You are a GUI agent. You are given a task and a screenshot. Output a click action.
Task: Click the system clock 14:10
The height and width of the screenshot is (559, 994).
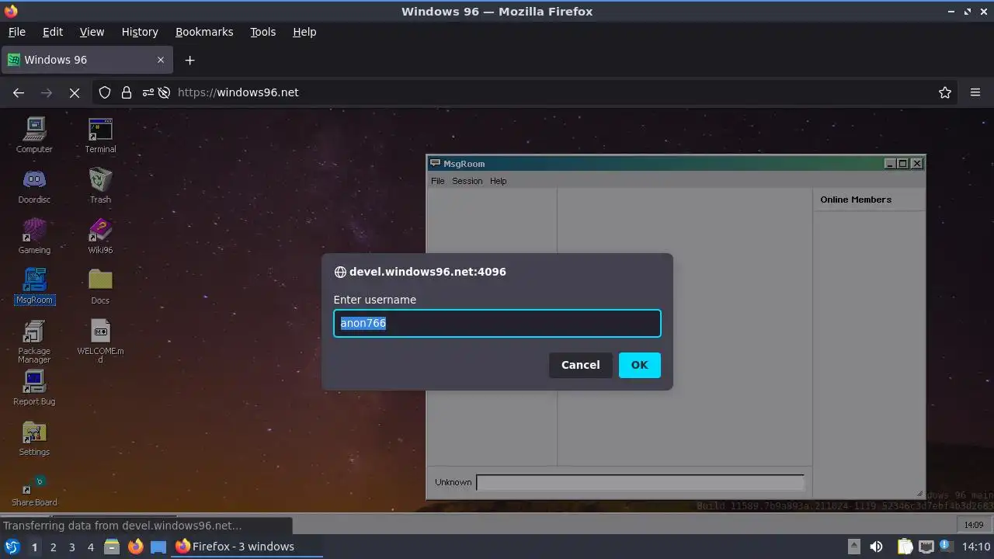(976, 547)
